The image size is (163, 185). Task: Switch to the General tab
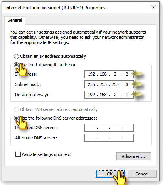coord(15,20)
